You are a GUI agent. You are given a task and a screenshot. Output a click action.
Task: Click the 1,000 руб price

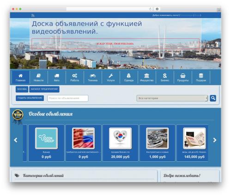click(x=158, y=157)
